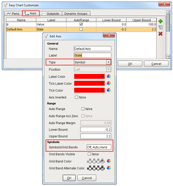Switch to the Pens tab
The image size is (173, 186).
pos(13,14)
